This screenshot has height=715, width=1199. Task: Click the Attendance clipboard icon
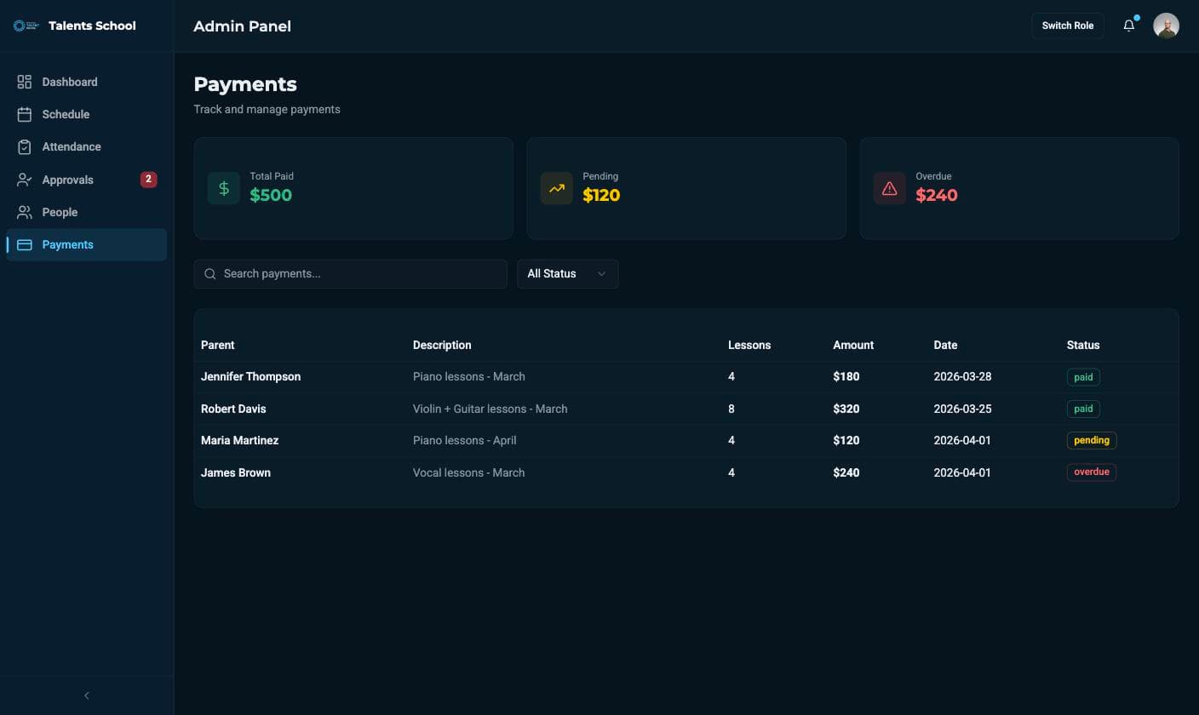[25, 146]
